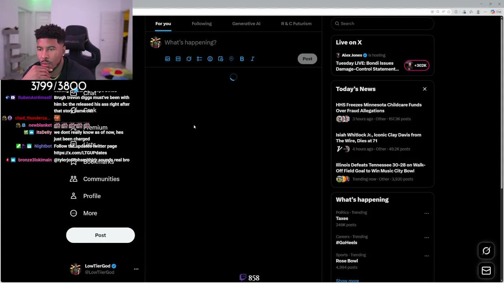This screenshot has width=504, height=283.
Task: Click the x.com/LTGUPdates link in chat
Action: coord(80,153)
